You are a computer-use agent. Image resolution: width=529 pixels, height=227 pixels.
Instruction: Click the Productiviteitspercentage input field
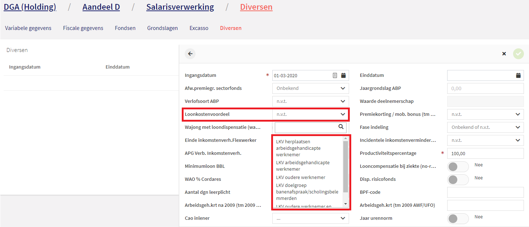click(x=485, y=153)
